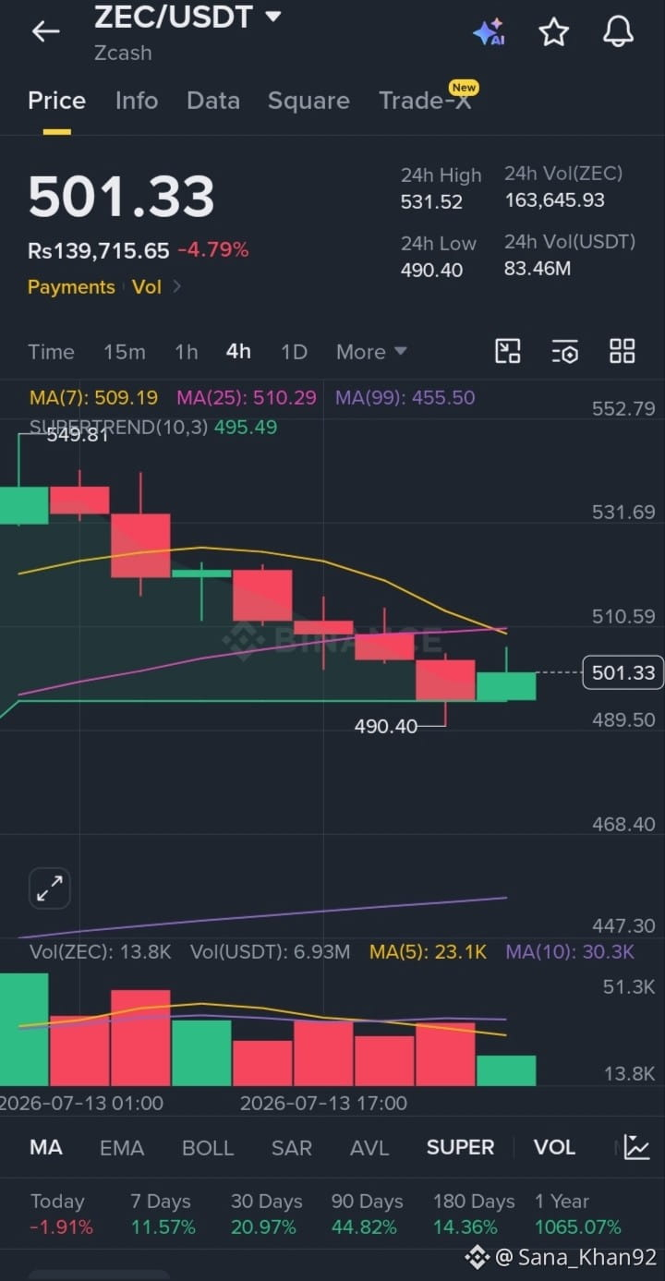The image size is (665, 1281).
Task: Toggle the VOL indicator
Action: click(554, 1147)
